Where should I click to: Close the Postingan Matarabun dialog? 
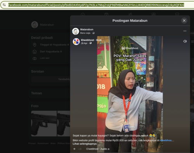pyautogui.click(x=184, y=21)
